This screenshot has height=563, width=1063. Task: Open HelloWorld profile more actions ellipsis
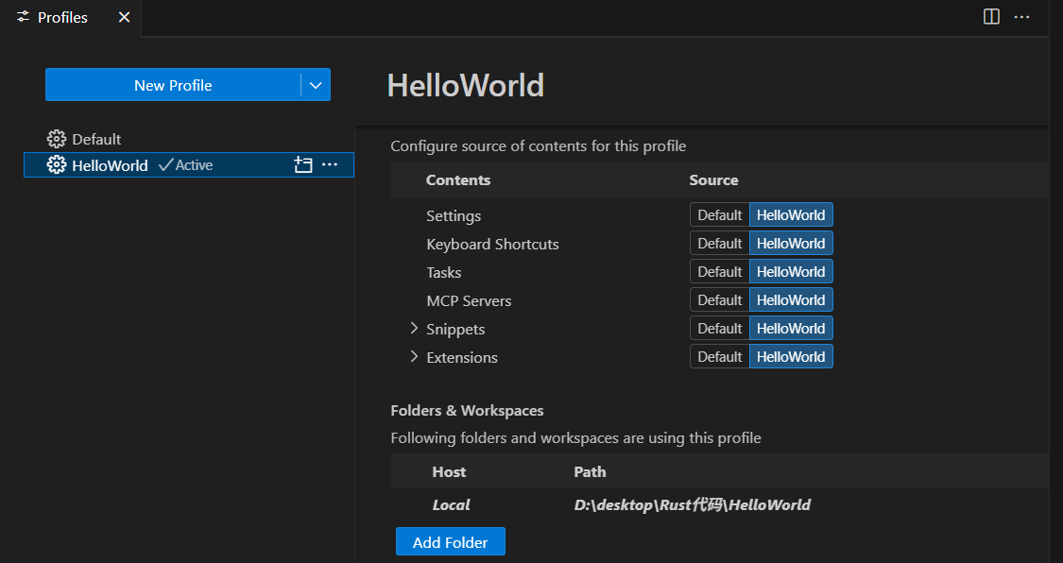click(x=330, y=164)
